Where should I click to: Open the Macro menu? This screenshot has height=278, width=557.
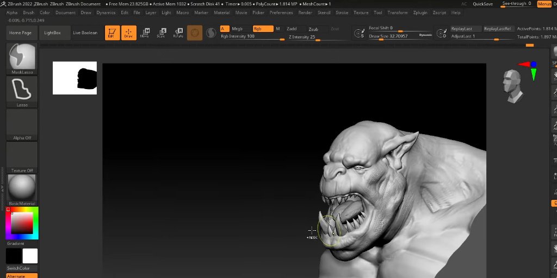click(183, 12)
